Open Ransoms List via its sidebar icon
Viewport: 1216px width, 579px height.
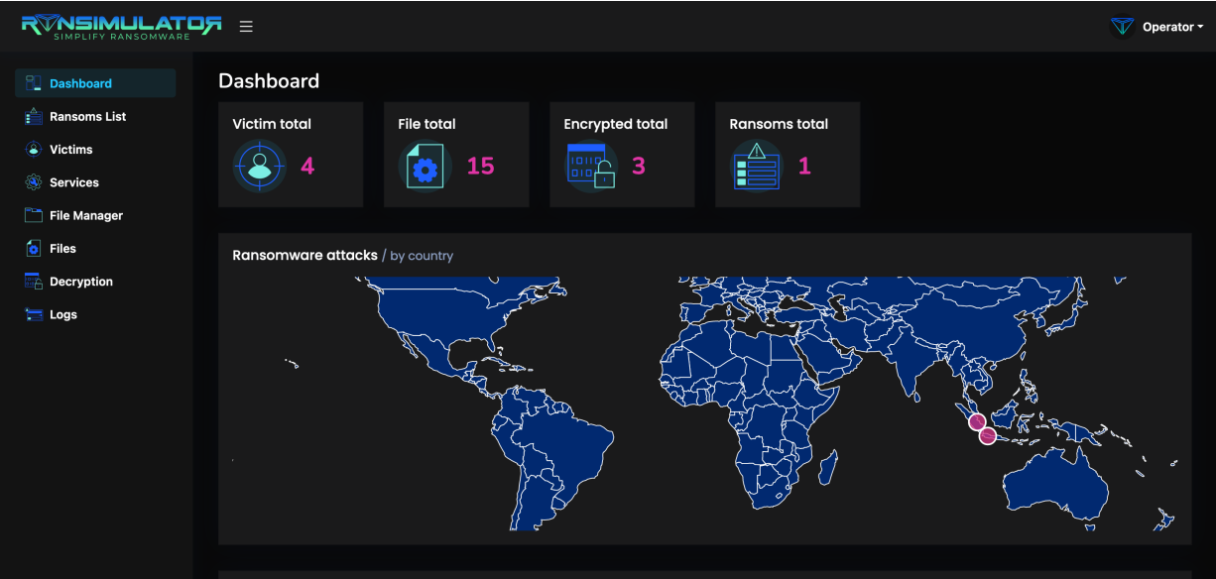(x=34, y=116)
